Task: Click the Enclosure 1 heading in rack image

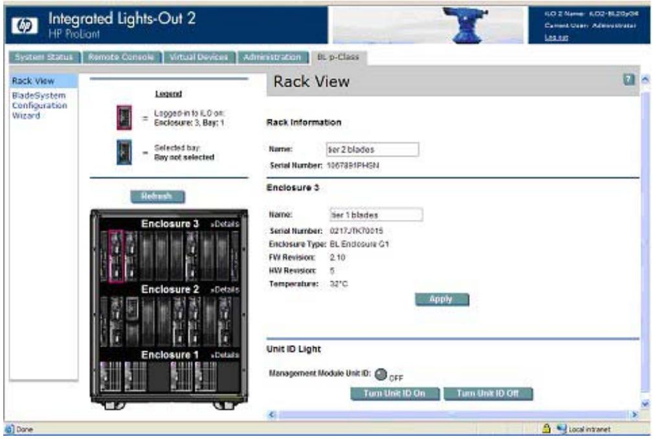Action: point(170,355)
